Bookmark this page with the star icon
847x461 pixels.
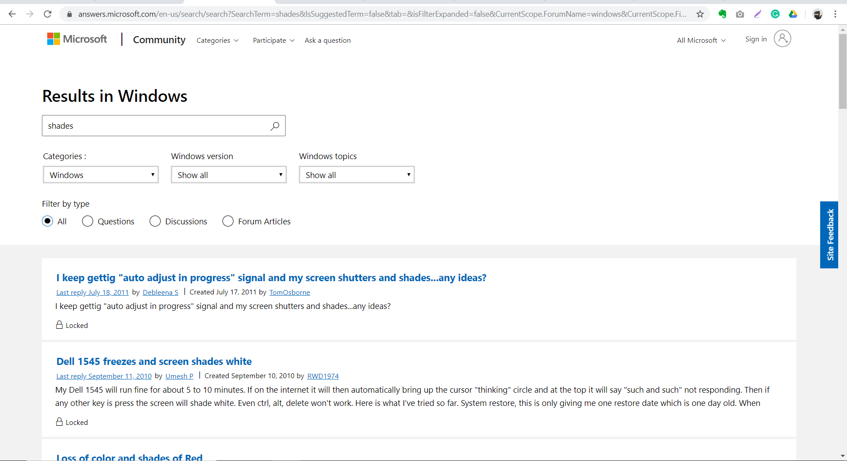[x=700, y=14]
